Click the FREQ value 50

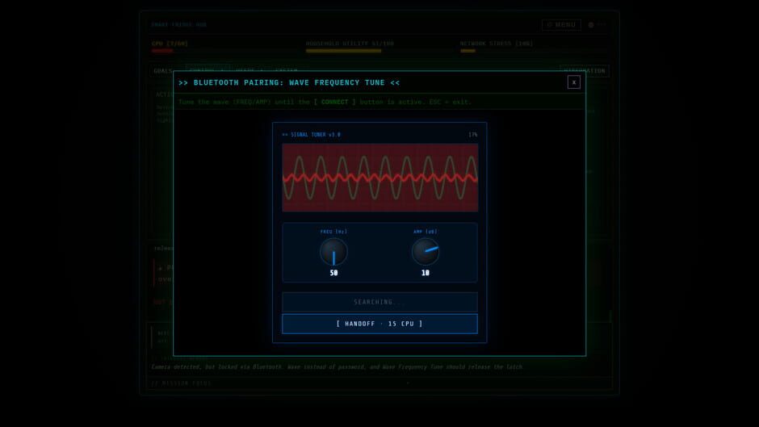[x=333, y=273]
